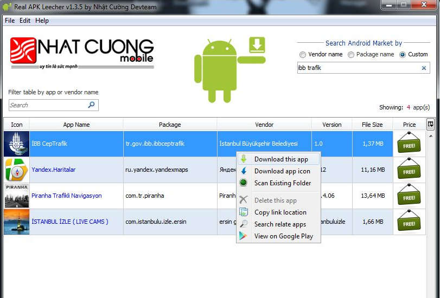440x298 pixels.
Task: Open the column chooser at table corner
Action: click(x=431, y=124)
